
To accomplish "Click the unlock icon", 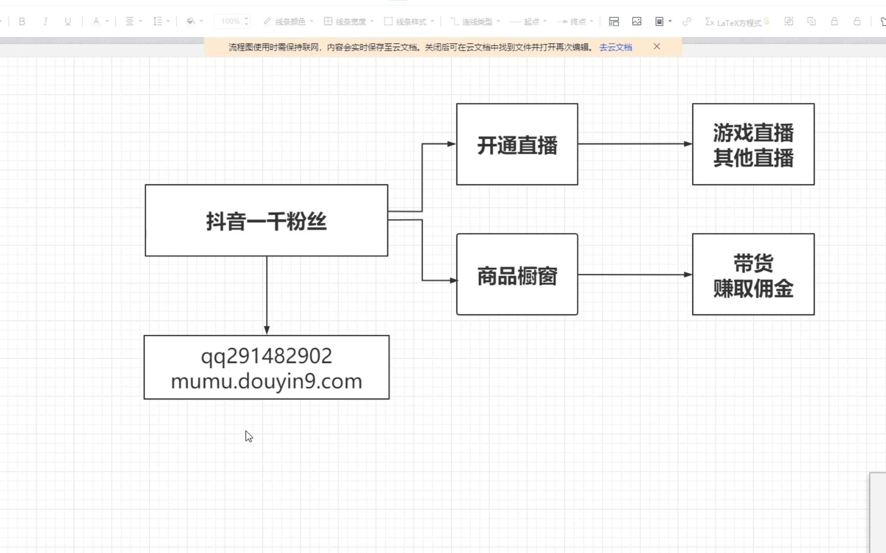I will [857, 22].
